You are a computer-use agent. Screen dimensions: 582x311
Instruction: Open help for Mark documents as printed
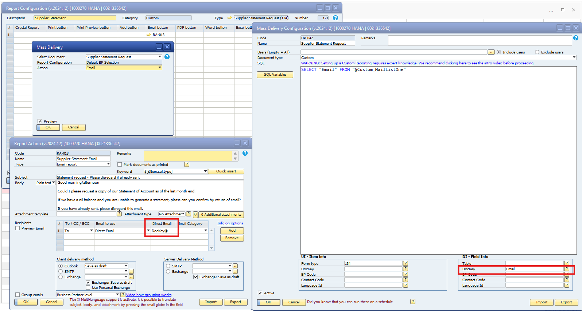point(187,164)
